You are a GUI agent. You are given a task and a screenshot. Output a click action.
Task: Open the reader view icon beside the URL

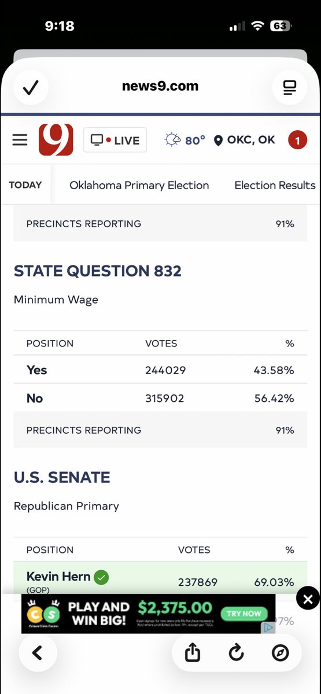pos(289,87)
